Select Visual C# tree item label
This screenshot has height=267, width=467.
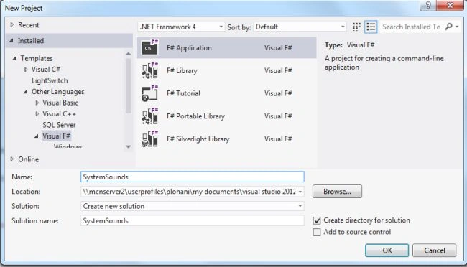click(46, 70)
